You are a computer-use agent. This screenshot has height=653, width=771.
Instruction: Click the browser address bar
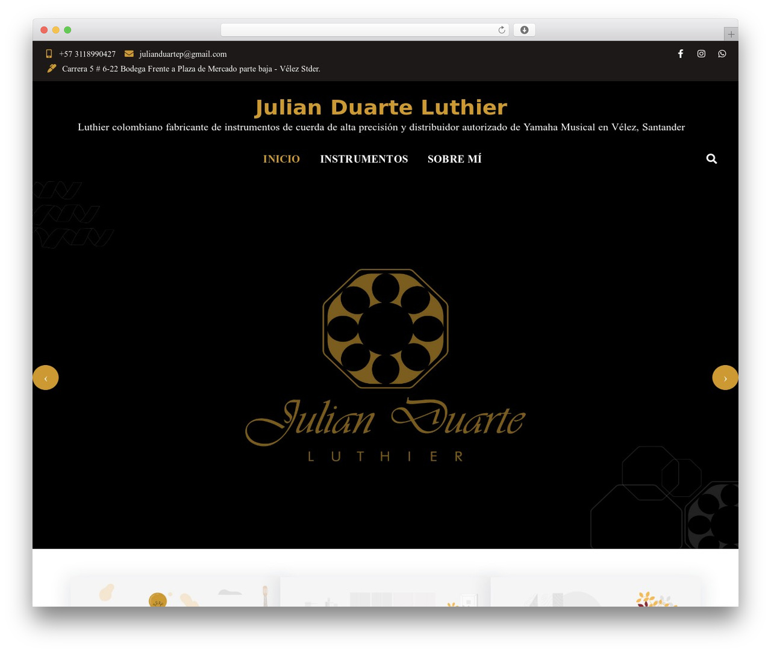point(364,30)
